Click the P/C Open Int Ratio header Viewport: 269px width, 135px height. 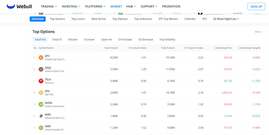[194, 48]
